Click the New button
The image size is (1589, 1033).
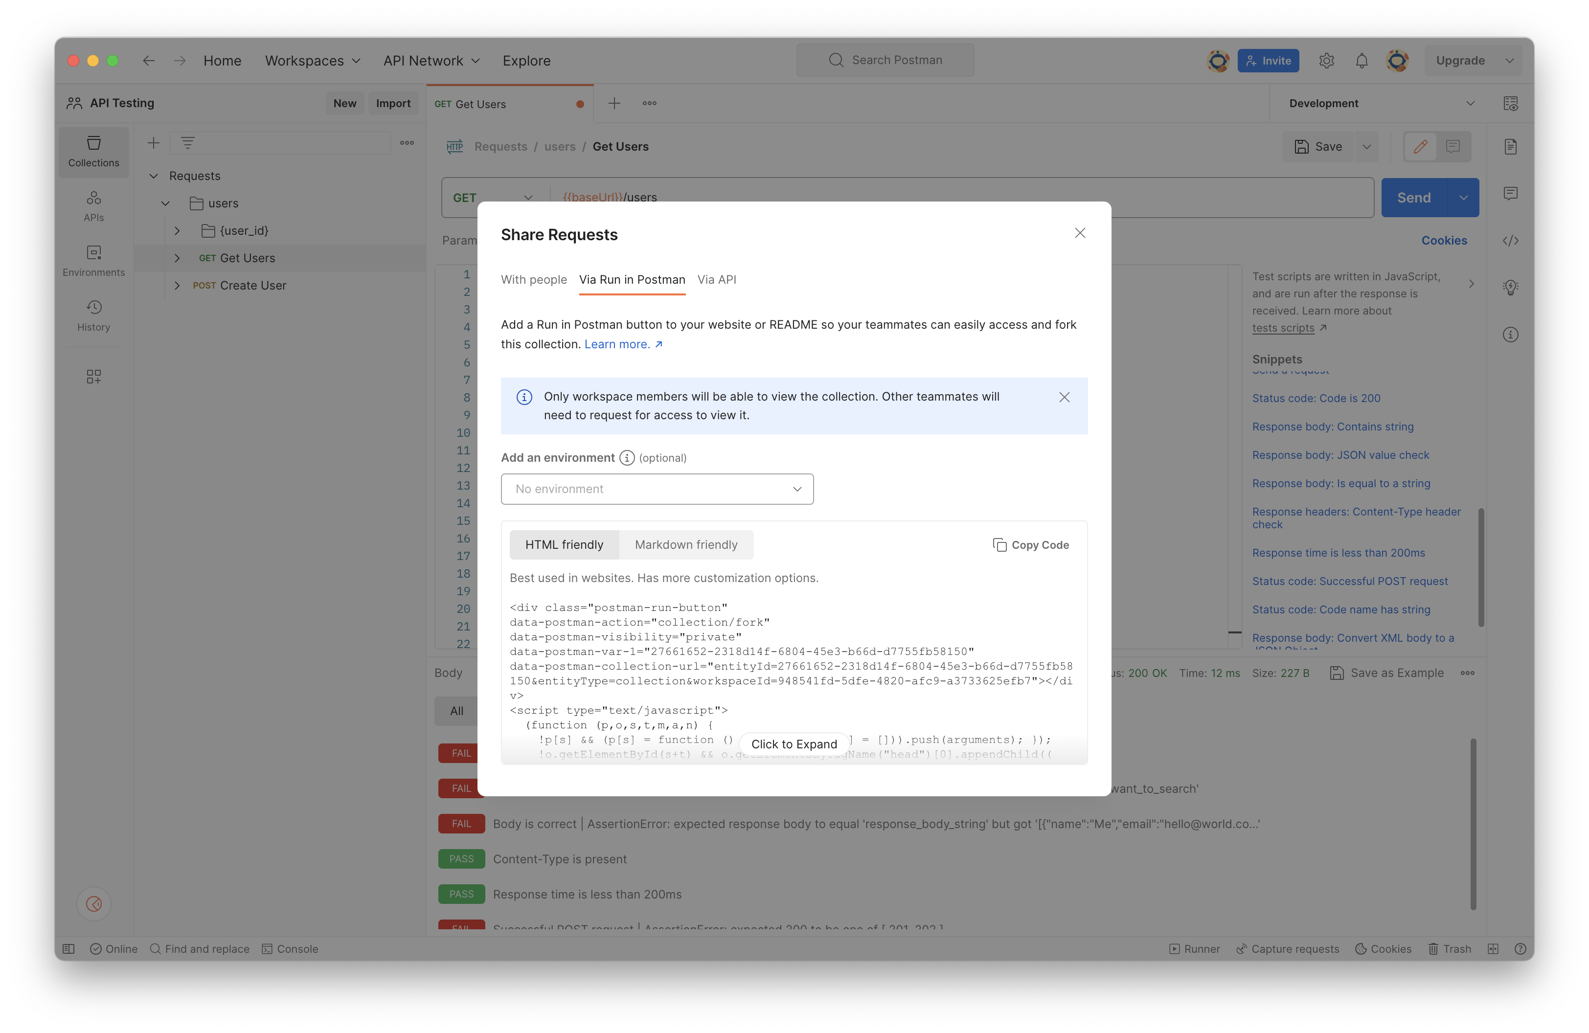pyautogui.click(x=344, y=103)
